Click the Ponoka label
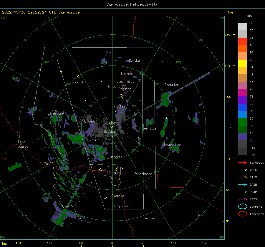Viewport: 265px width, 247px height. [x=134, y=61]
